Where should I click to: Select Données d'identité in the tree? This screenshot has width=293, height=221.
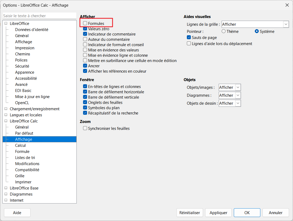[x=32, y=30]
